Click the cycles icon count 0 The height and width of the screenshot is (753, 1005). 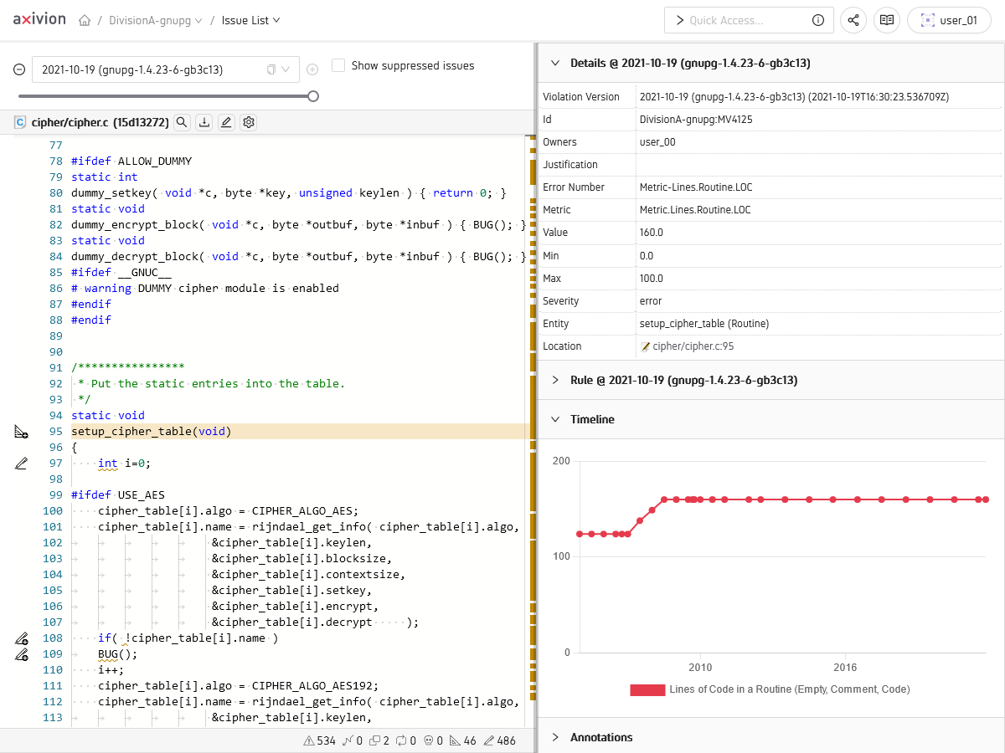[406, 740]
